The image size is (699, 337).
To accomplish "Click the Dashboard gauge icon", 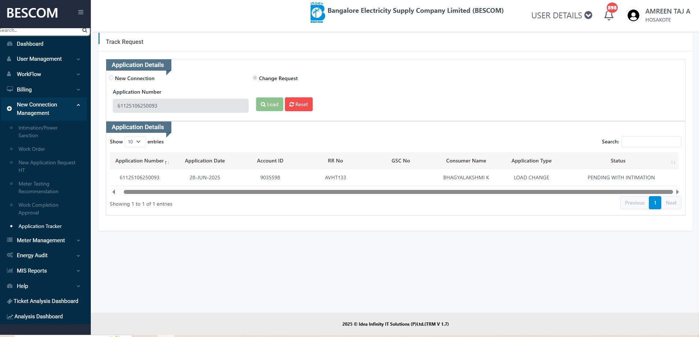I will [10, 44].
